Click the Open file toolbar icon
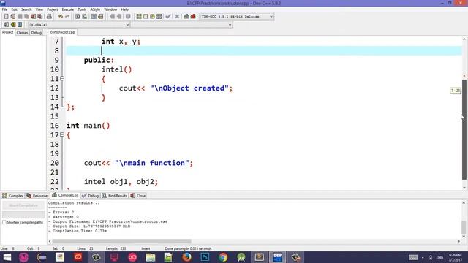 click(13, 16)
